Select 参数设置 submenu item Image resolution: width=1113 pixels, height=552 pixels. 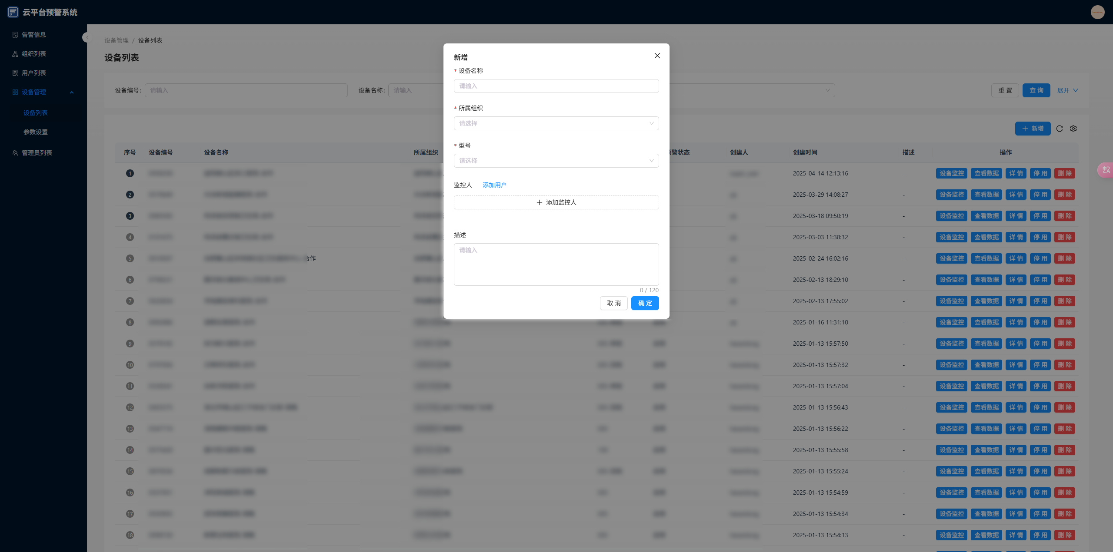36,132
